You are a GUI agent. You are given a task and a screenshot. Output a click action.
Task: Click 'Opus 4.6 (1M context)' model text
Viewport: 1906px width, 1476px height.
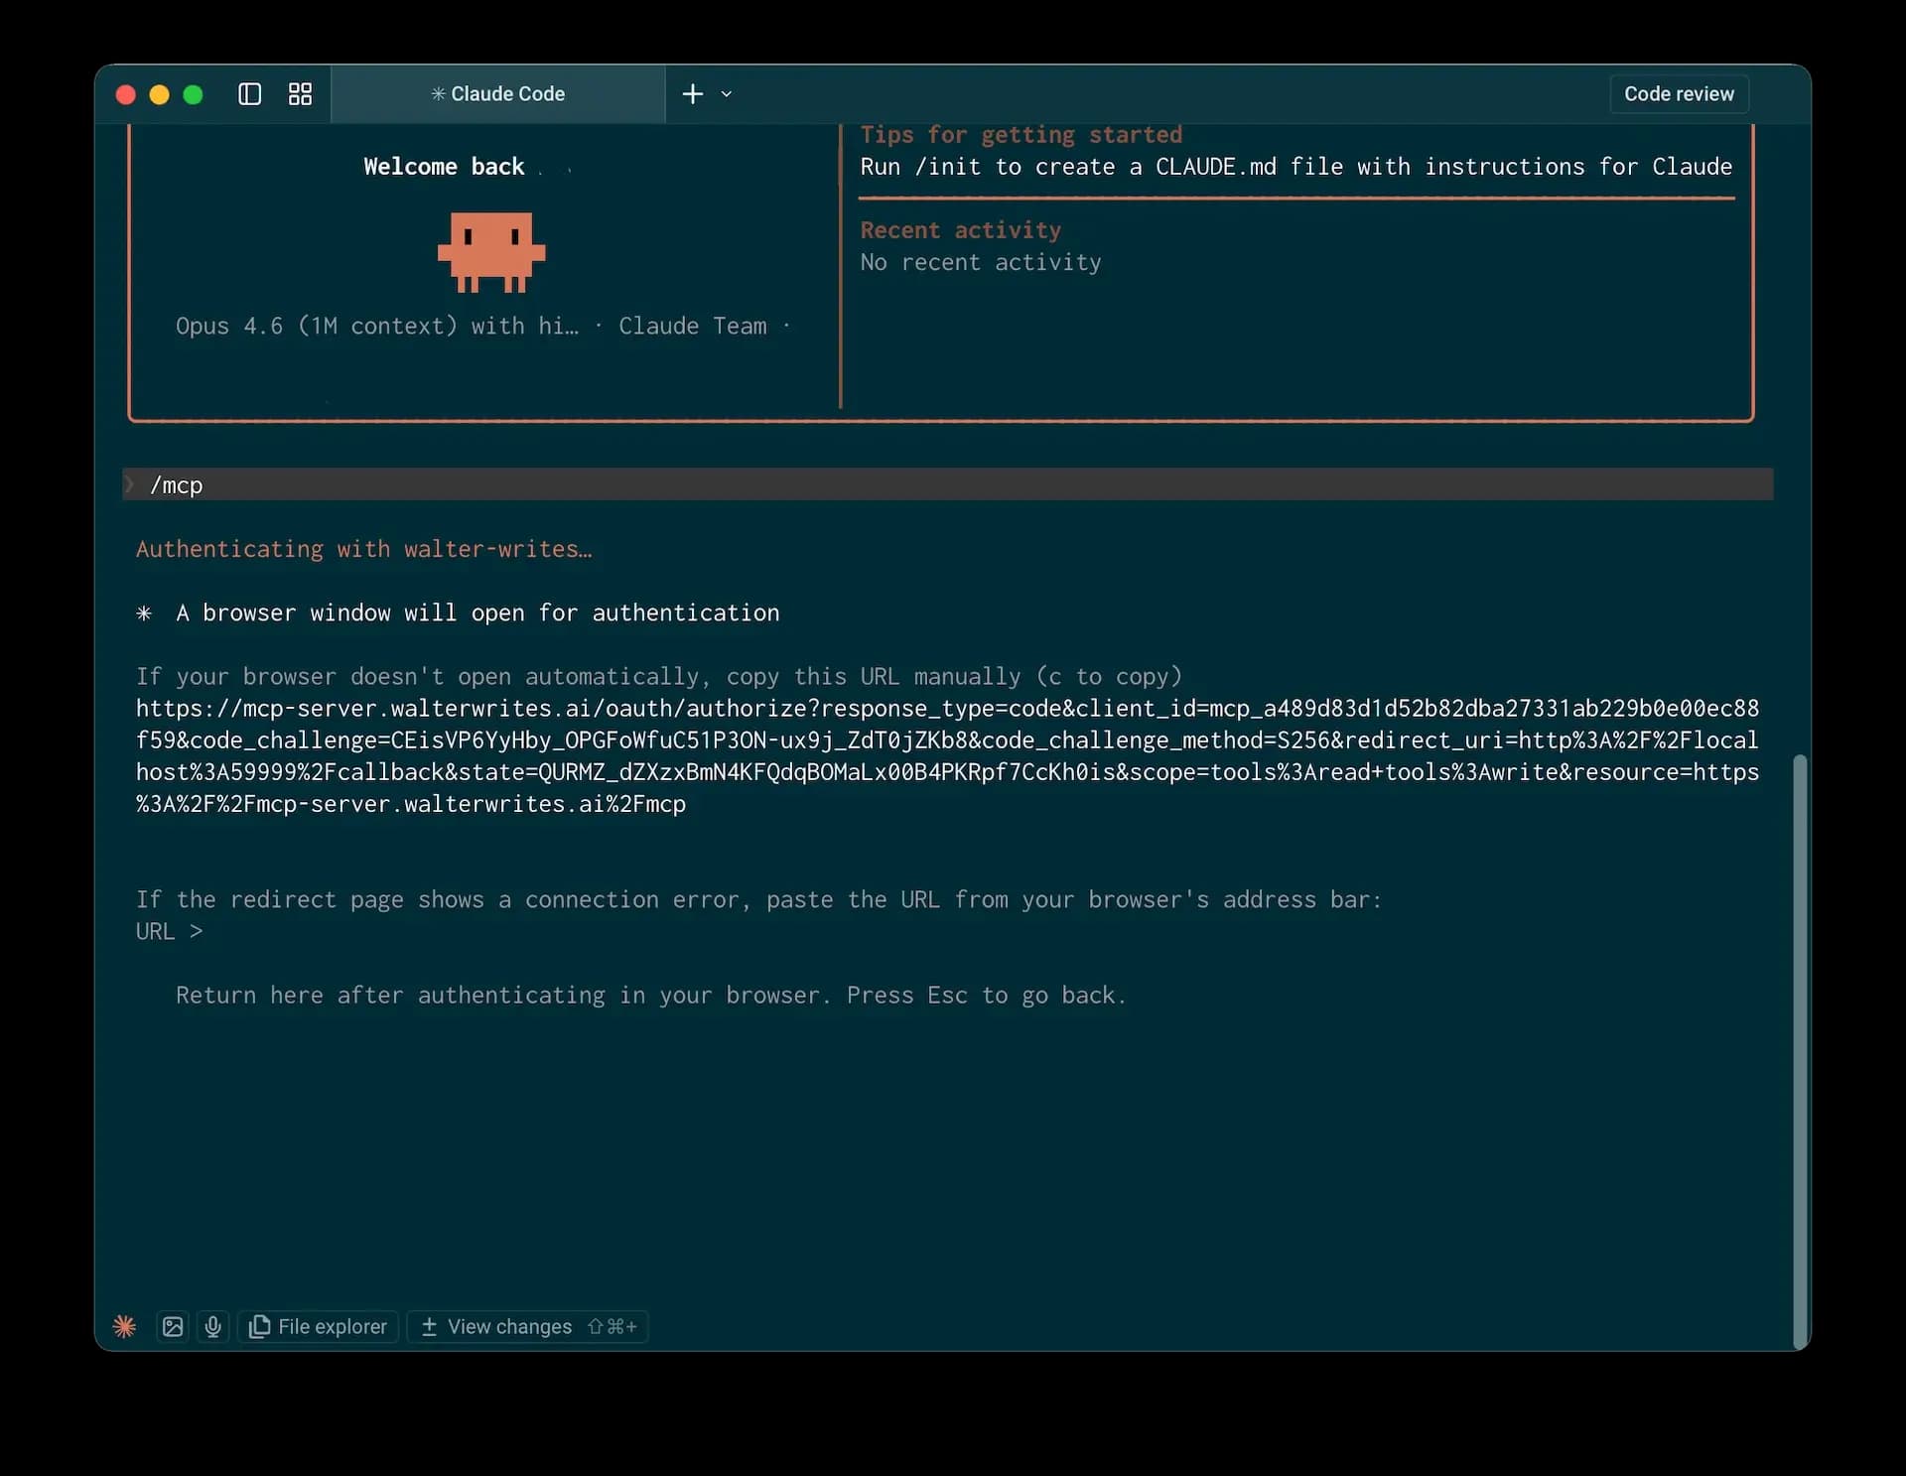317,326
